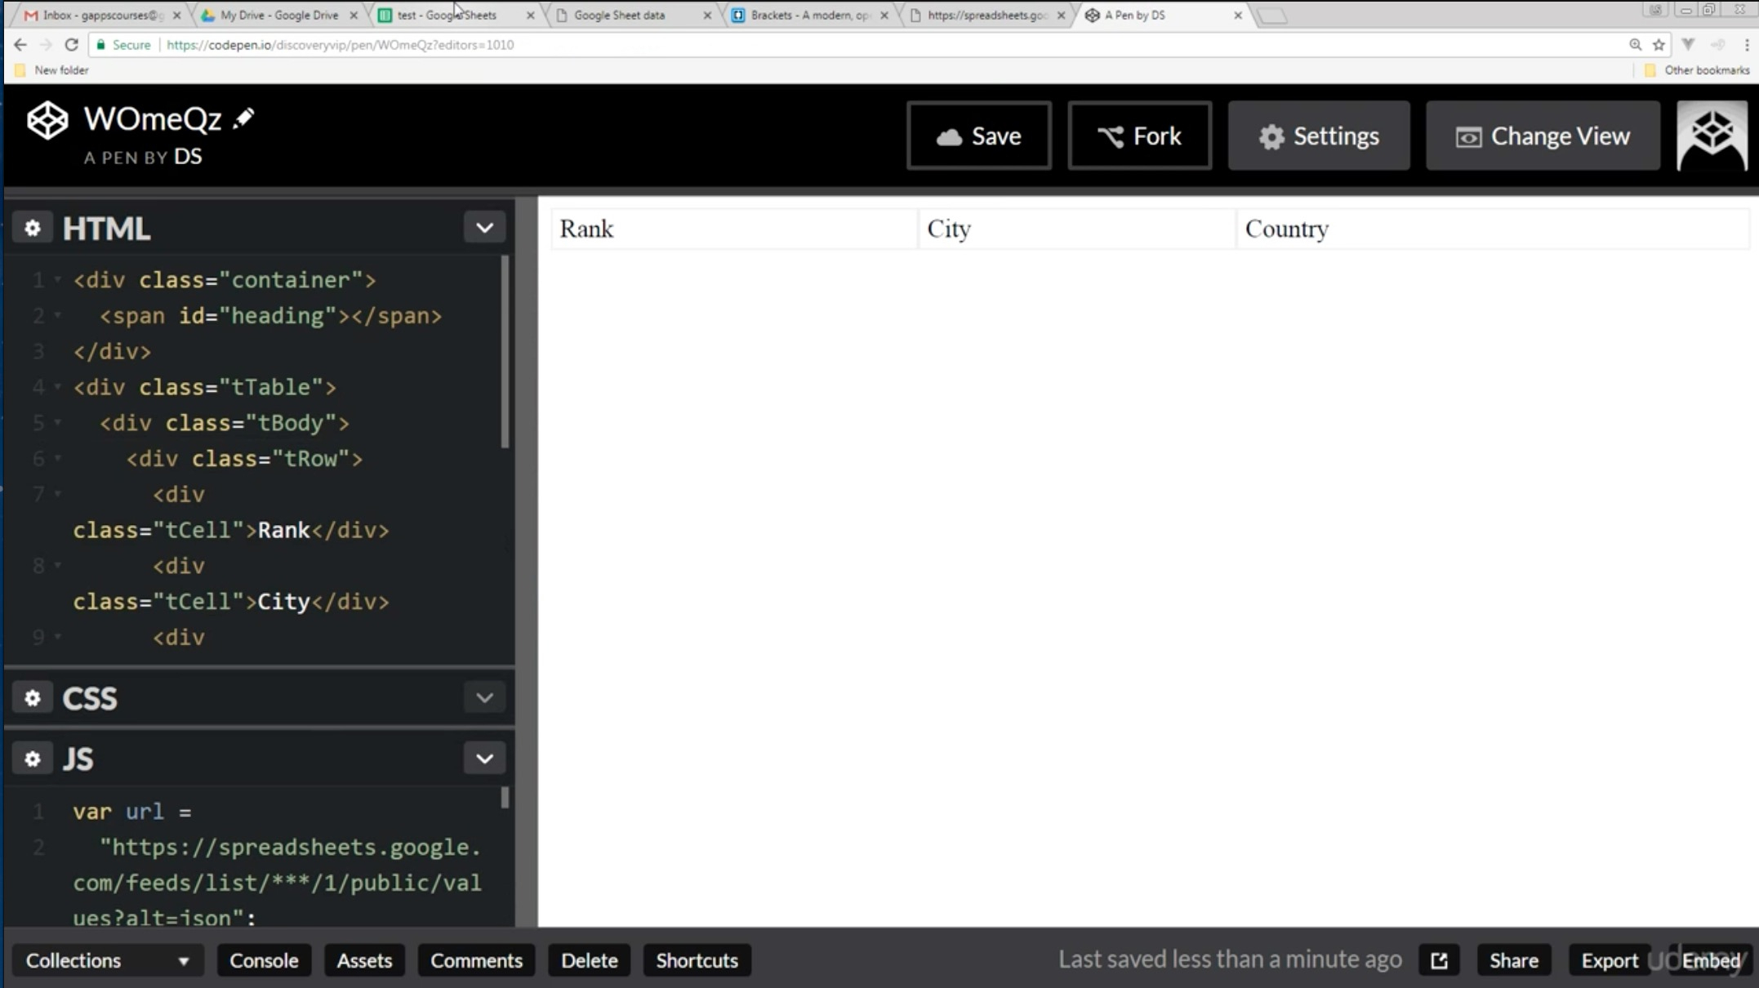This screenshot has height=988, width=1759.
Task: Open HTML editor settings gear
Action: pos(33,228)
